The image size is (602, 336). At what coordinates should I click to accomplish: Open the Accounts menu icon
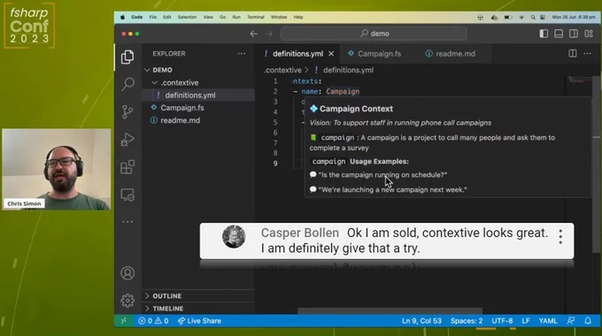pyautogui.click(x=127, y=273)
